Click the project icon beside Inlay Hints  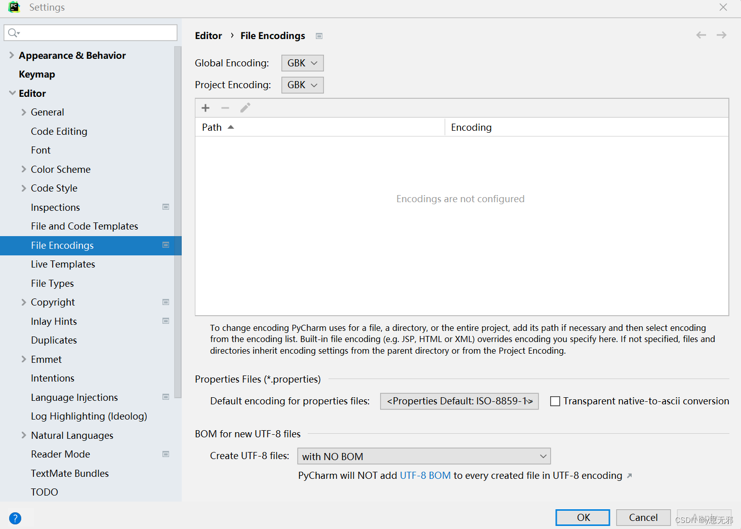pos(166,321)
